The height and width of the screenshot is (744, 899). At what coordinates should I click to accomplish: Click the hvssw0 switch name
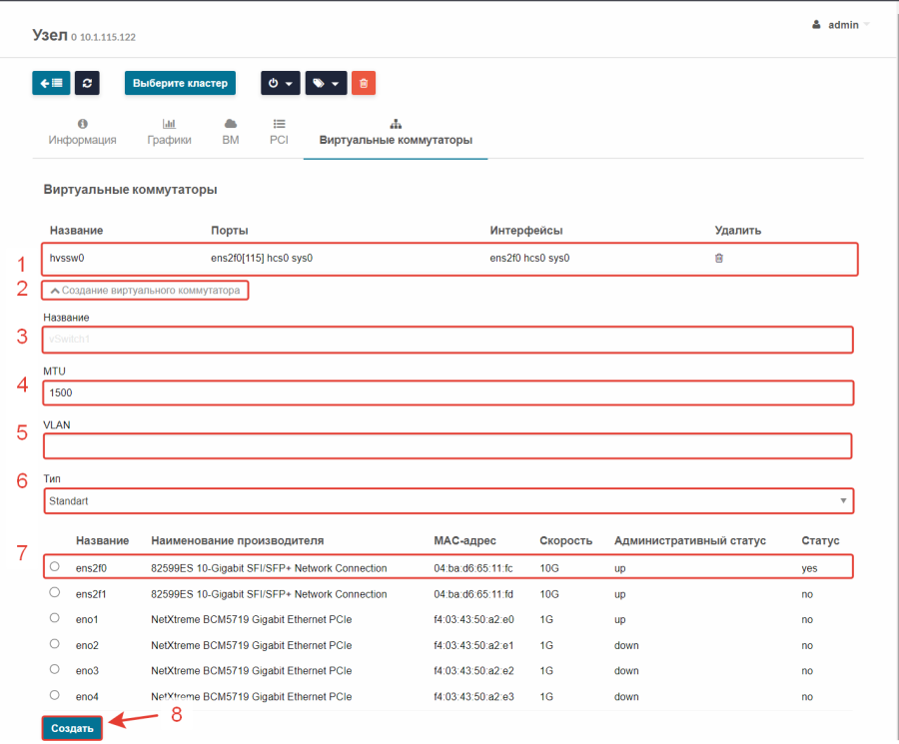pos(67,258)
